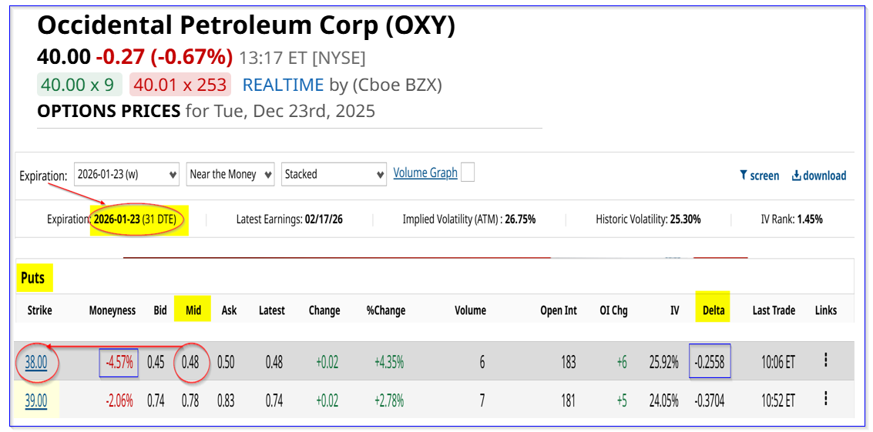873x432 pixels.
Task: Click the Volume Graph link
Action: tap(425, 173)
